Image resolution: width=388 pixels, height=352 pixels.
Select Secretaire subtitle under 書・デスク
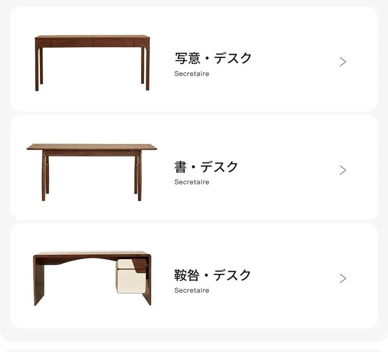point(192,182)
